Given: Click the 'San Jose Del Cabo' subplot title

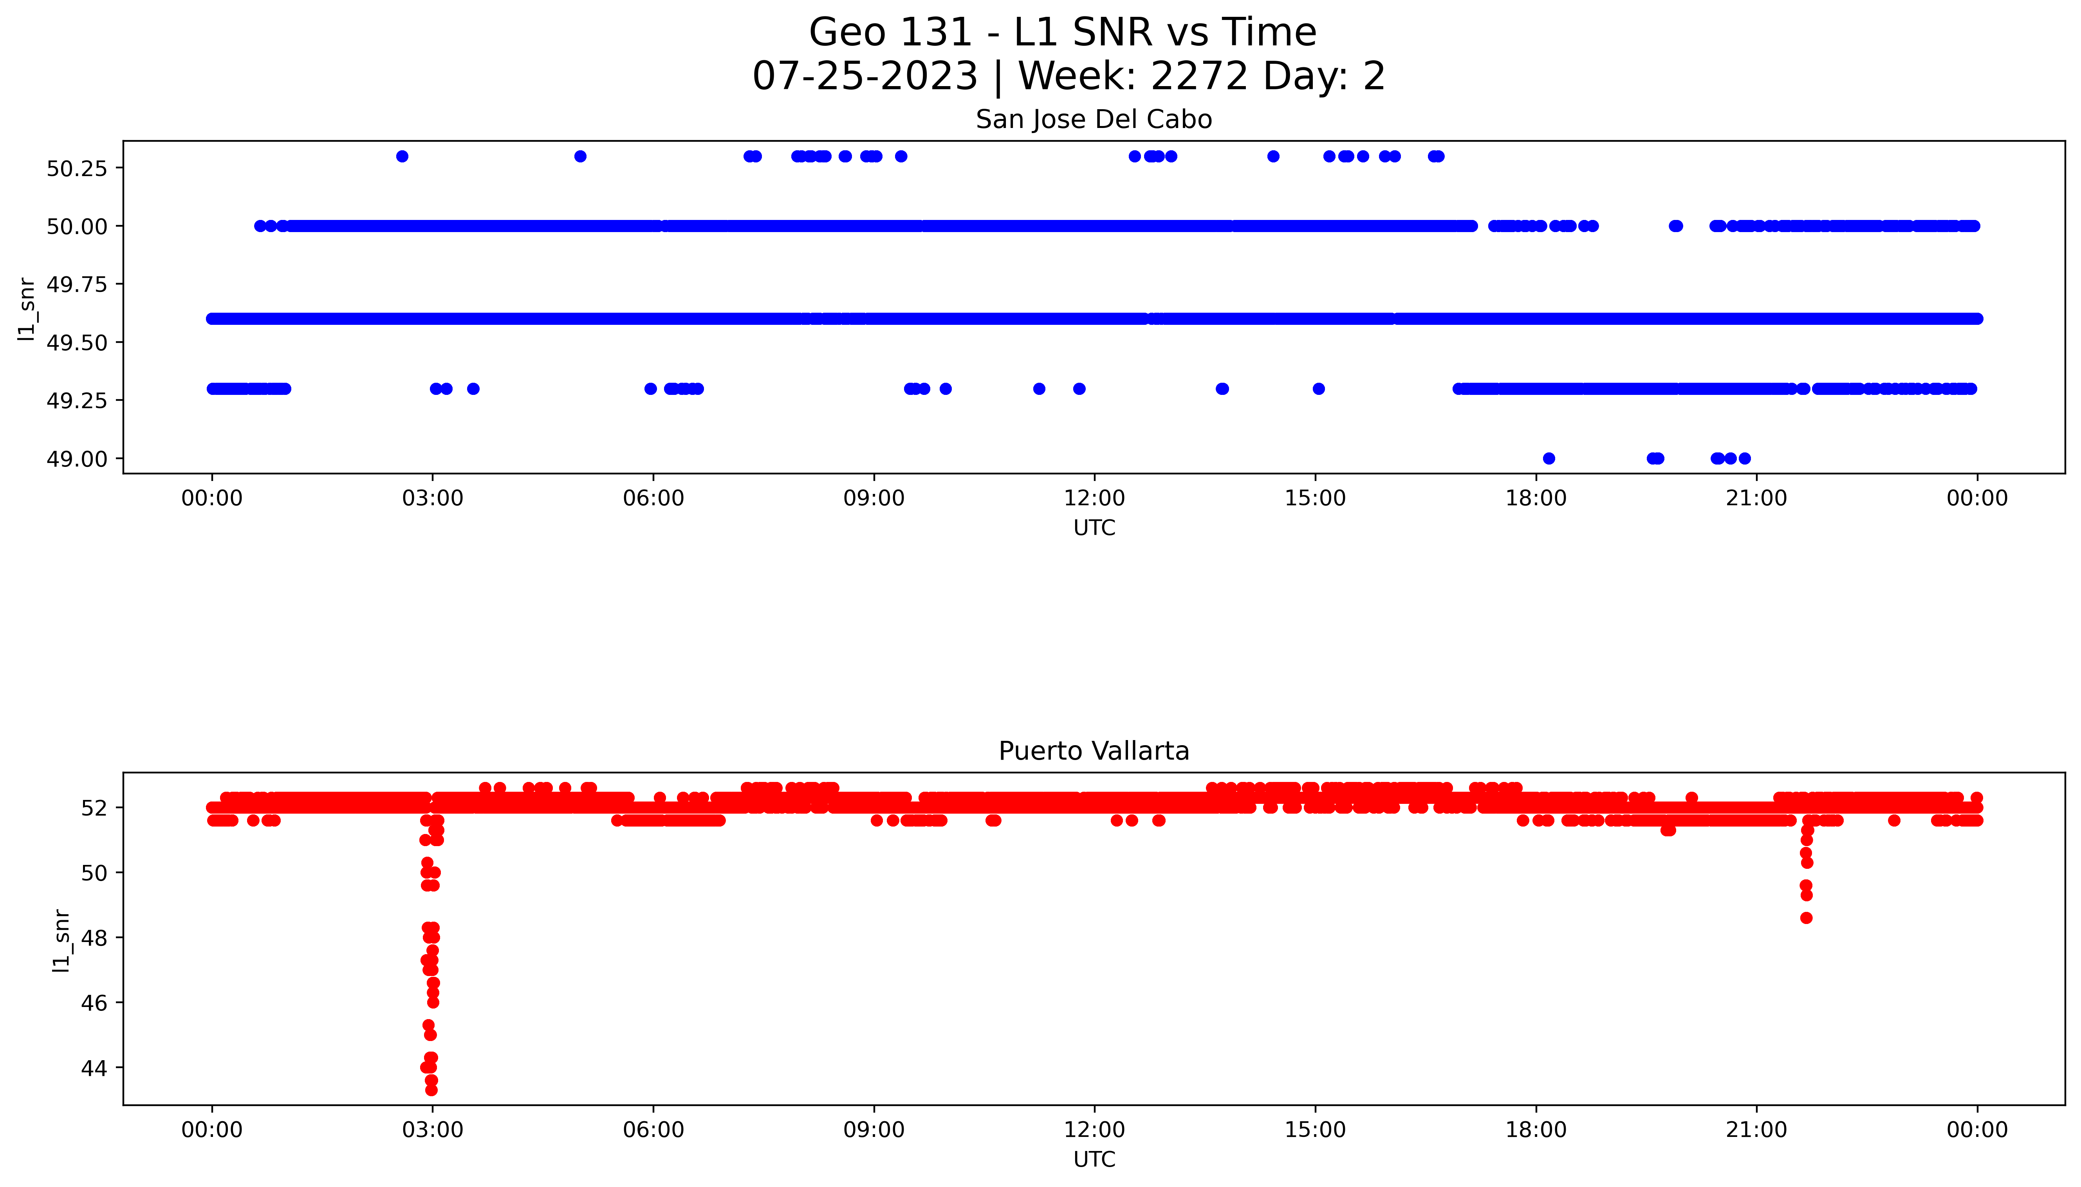Looking at the screenshot, I should 1094,119.
